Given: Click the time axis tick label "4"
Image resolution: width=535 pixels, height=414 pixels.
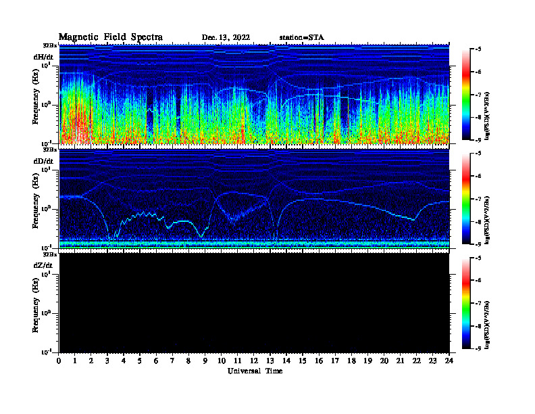Looking at the screenshot, I should click(x=124, y=361).
